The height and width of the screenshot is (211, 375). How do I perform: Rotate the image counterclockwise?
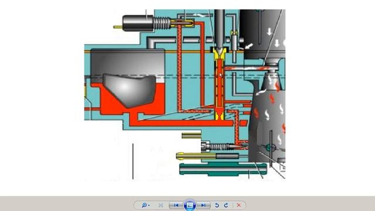217,205
